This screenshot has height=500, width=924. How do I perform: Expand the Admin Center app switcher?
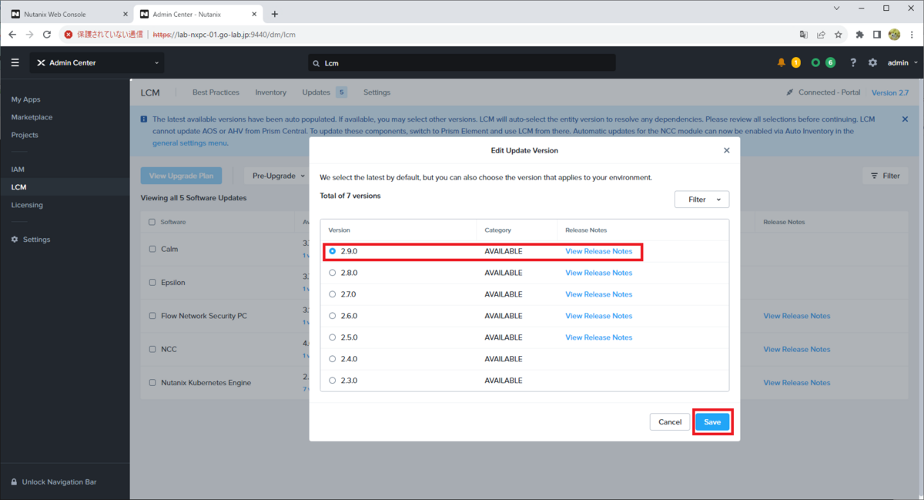tap(97, 62)
